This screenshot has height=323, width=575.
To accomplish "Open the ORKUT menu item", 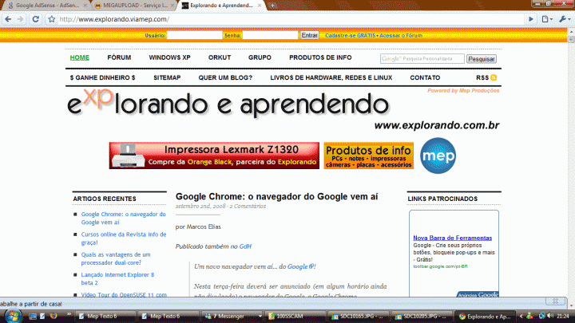I will pyautogui.click(x=220, y=57).
